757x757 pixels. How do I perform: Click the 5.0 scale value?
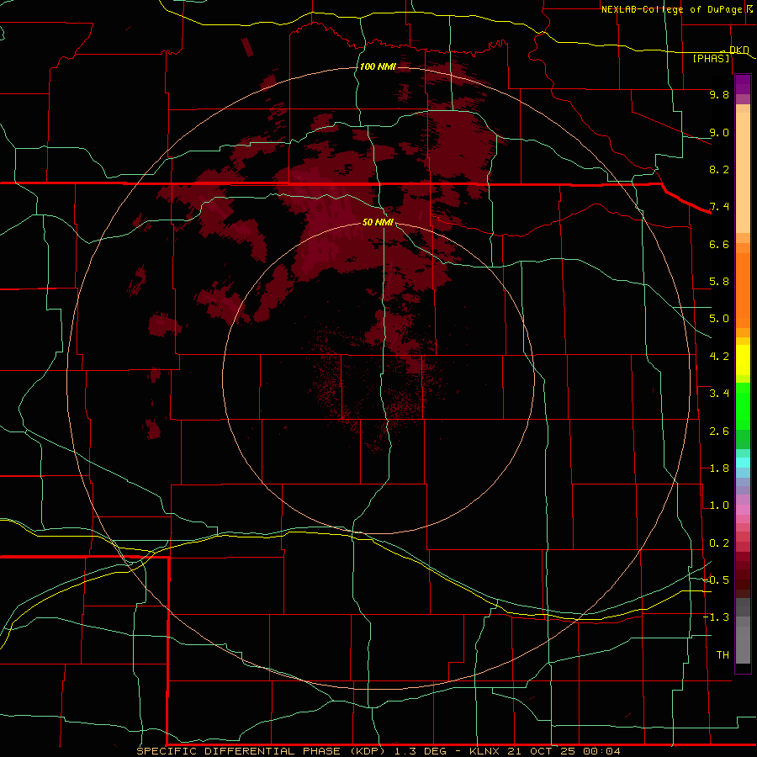[719, 319]
